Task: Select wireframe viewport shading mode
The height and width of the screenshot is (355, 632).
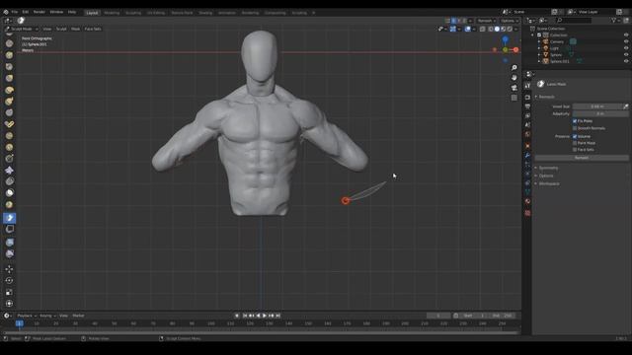Action: coord(491,29)
